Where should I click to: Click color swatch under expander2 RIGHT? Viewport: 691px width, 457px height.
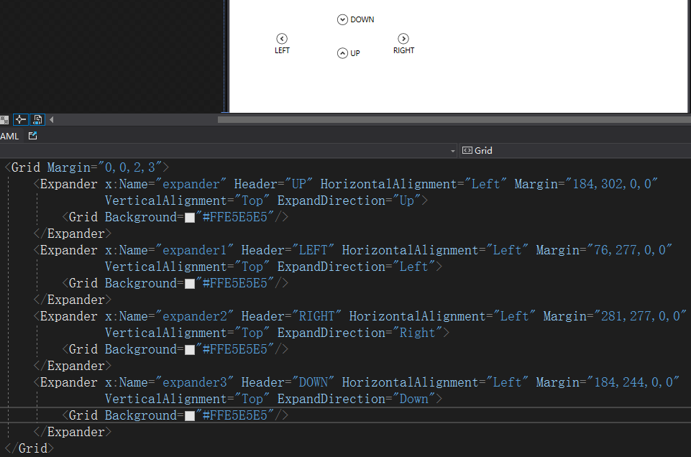190,350
